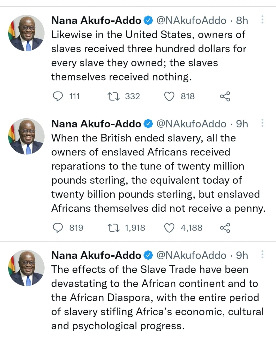Open the tweet text about African Diaspora

click(x=157, y=298)
